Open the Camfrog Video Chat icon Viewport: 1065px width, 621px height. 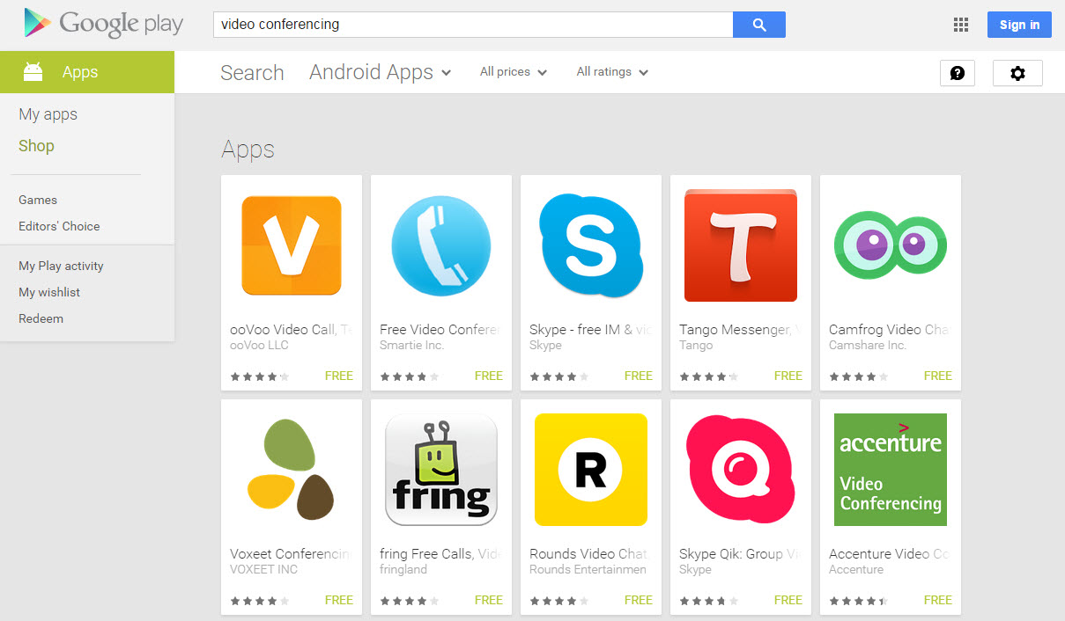tap(891, 245)
